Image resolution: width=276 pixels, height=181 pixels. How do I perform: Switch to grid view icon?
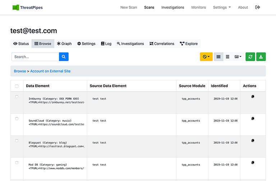coord(218,57)
